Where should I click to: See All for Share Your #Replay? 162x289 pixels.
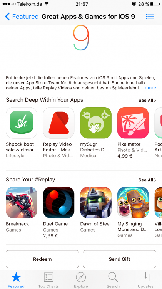coord(147,180)
